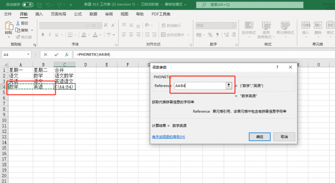335x183 pixels.
Task: Switch to the 视图 ribbon tab
Action: [124, 14]
